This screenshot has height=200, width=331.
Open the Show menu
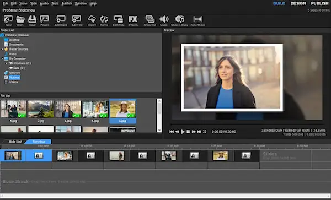(x=23, y=4)
